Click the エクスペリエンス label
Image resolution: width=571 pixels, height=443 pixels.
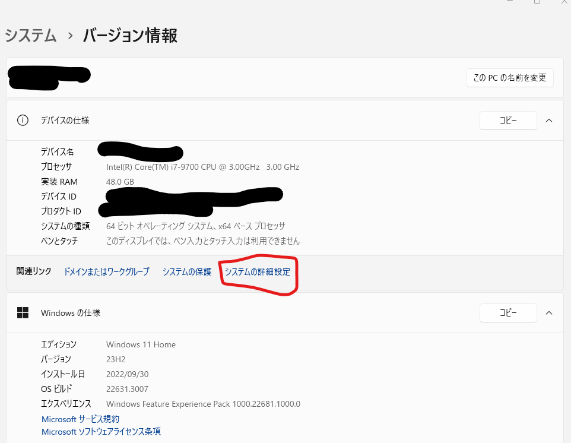point(66,404)
